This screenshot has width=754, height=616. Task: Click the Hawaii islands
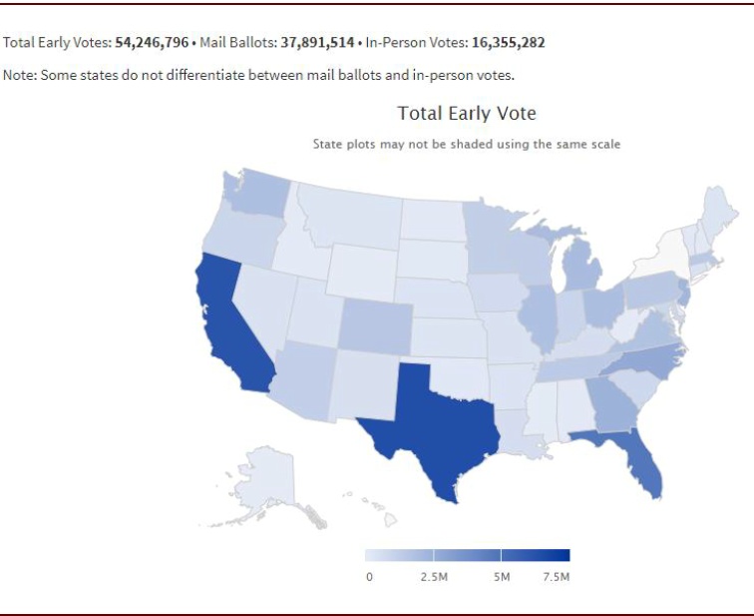click(x=391, y=517)
